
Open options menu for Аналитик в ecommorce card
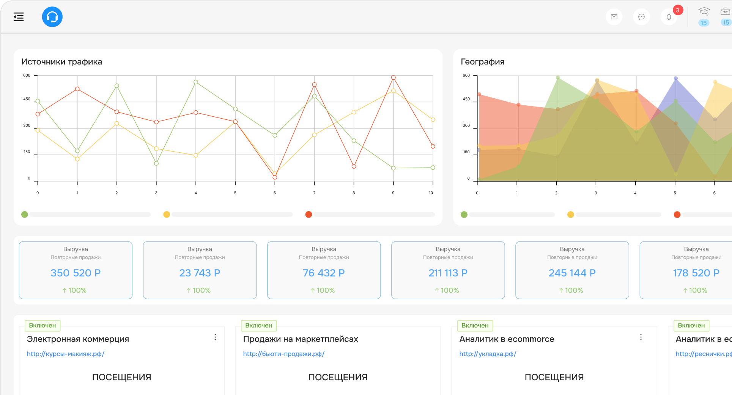tap(641, 337)
